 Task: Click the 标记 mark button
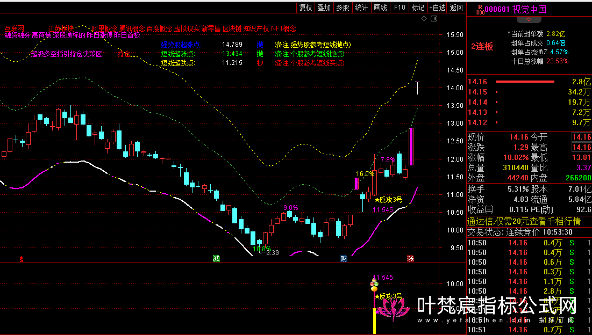418,8
